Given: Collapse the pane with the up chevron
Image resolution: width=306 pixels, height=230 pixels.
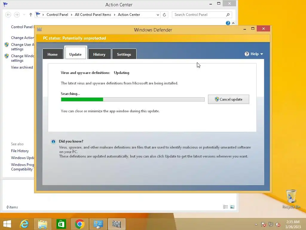Looking at the screenshot, I should point(233,23).
